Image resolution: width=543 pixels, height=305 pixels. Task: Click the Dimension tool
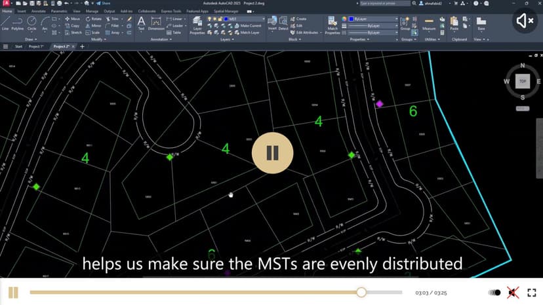[x=156, y=24]
